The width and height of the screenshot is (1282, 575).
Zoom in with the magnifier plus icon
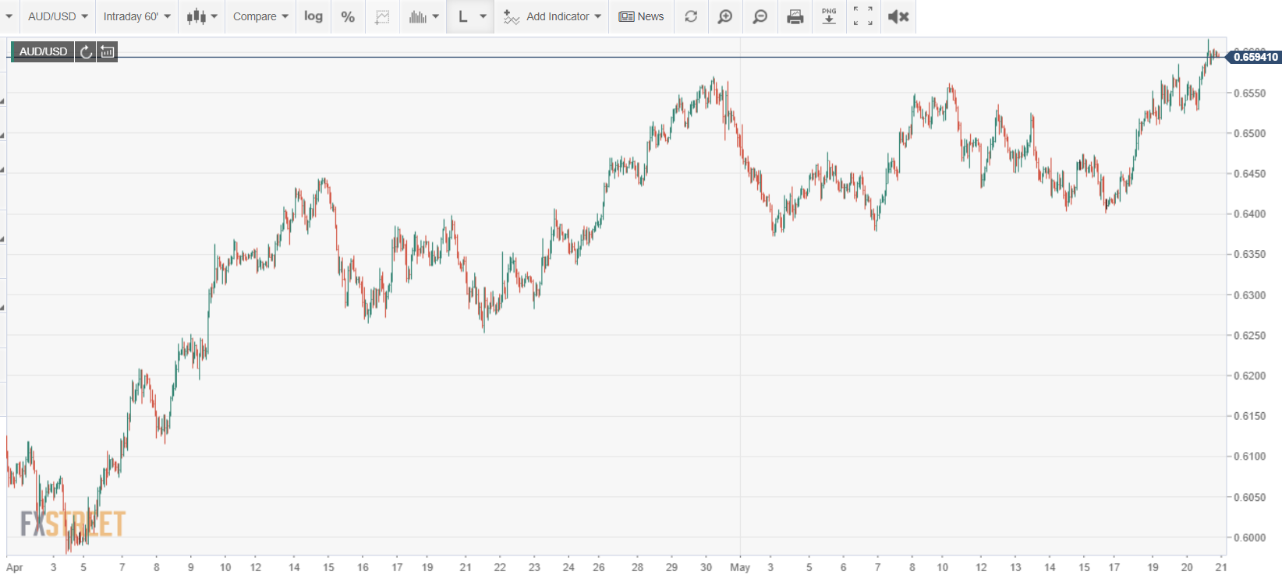pyautogui.click(x=725, y=16)
